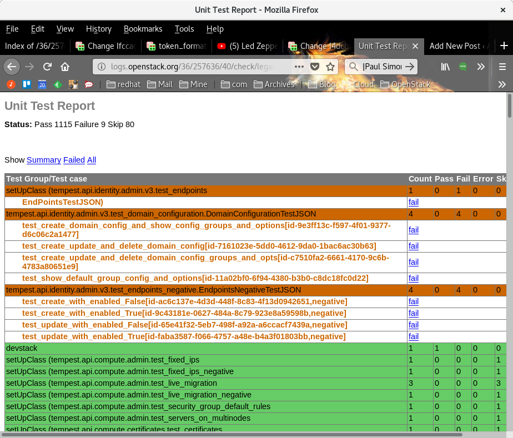Save the page to Pocket

[x=315, y=67]
